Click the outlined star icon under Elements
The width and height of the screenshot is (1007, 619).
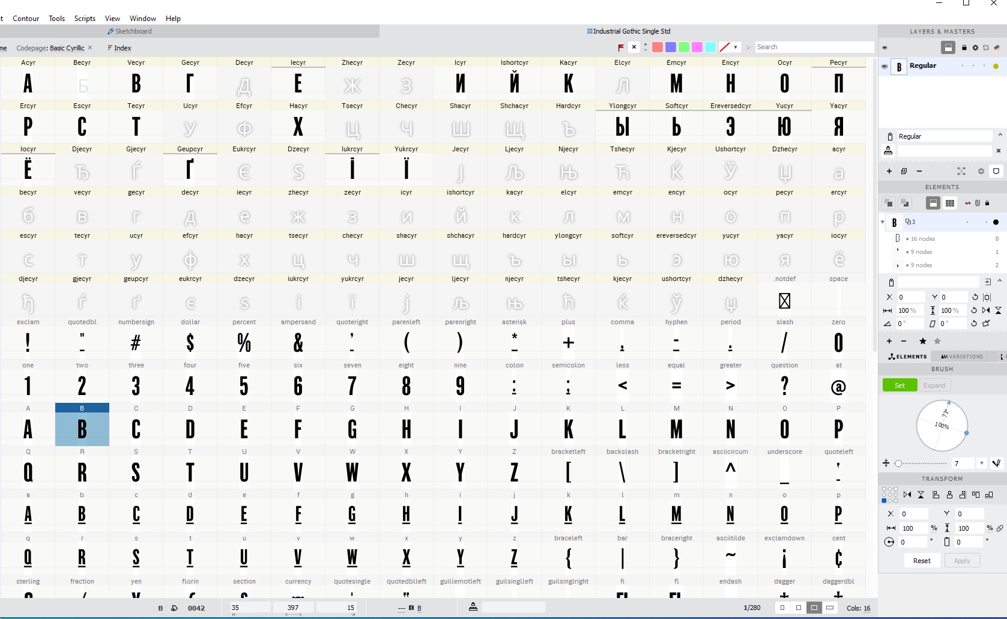pos(937,341)
